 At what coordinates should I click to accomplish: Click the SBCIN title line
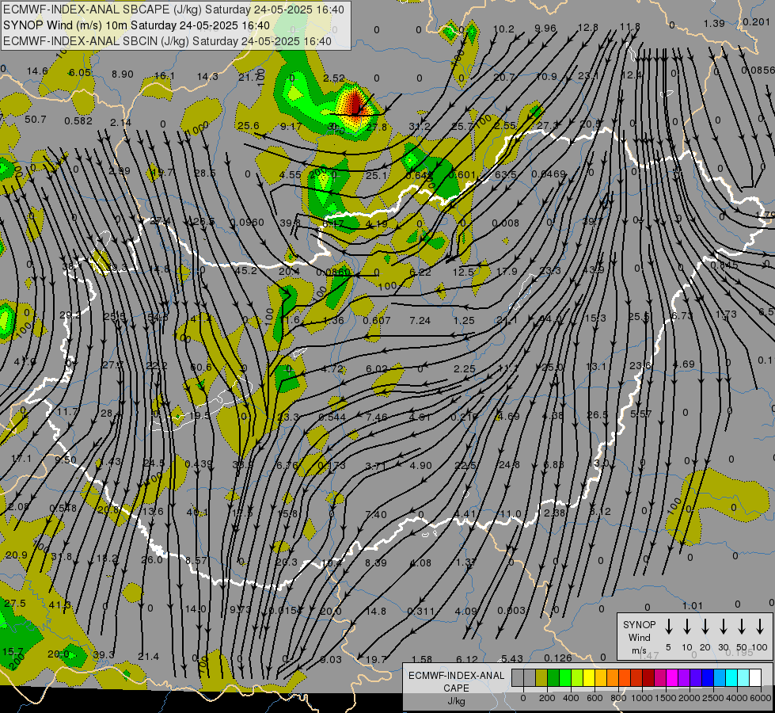[x=167, y=41]
